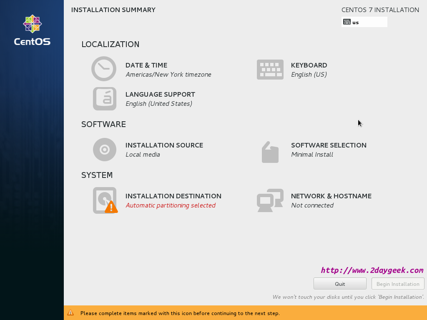Image resolution: width=427 pixels, height=320 pixels.
Task: Open the Installation Source disc icon
Action: [x=105, y=150]
